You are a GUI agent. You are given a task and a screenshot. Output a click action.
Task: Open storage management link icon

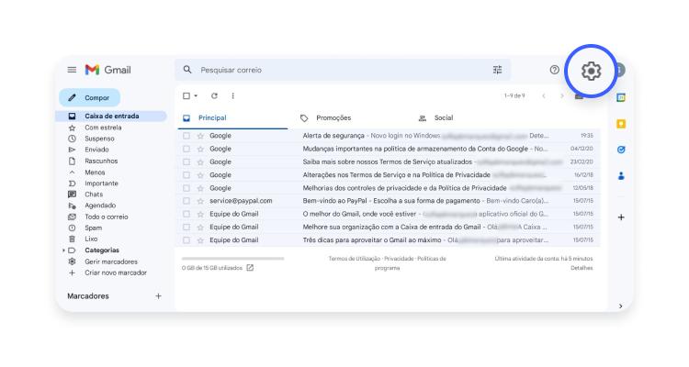click(250, 268)
